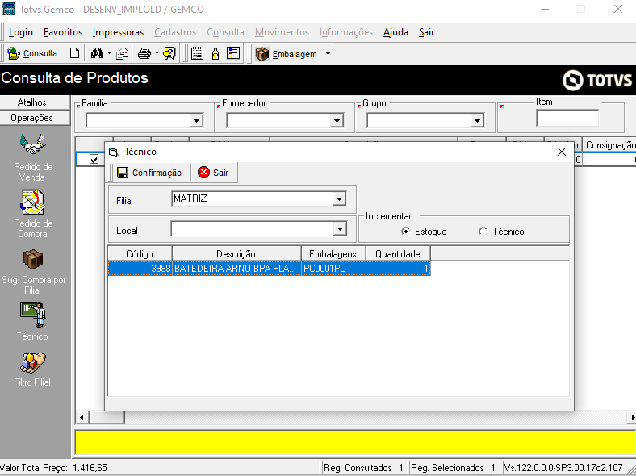Click the Totvs Gemco app icon in title bar
Viewport: 636px width, 476px height.
9,9
